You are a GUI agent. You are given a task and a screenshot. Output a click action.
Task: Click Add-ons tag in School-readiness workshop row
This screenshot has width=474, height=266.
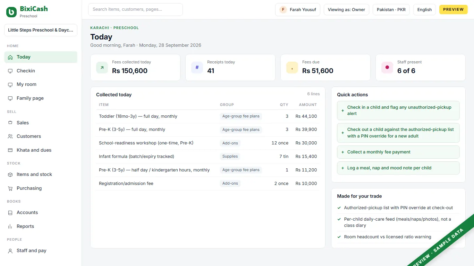(x=230, y=143)
